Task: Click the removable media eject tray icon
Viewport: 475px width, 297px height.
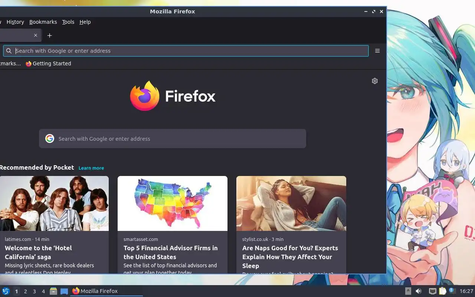Action: click(408, 291)
